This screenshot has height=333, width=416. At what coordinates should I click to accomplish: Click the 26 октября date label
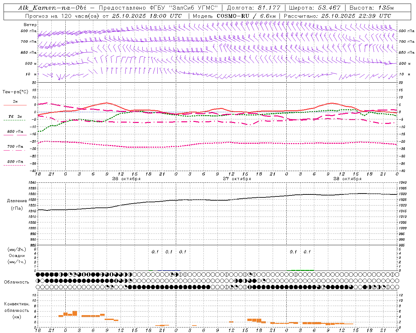click(x=126, y=179)
